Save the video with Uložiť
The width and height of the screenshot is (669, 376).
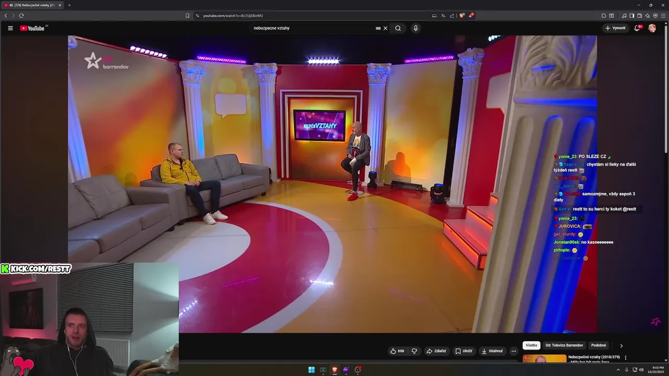(464, 351)
